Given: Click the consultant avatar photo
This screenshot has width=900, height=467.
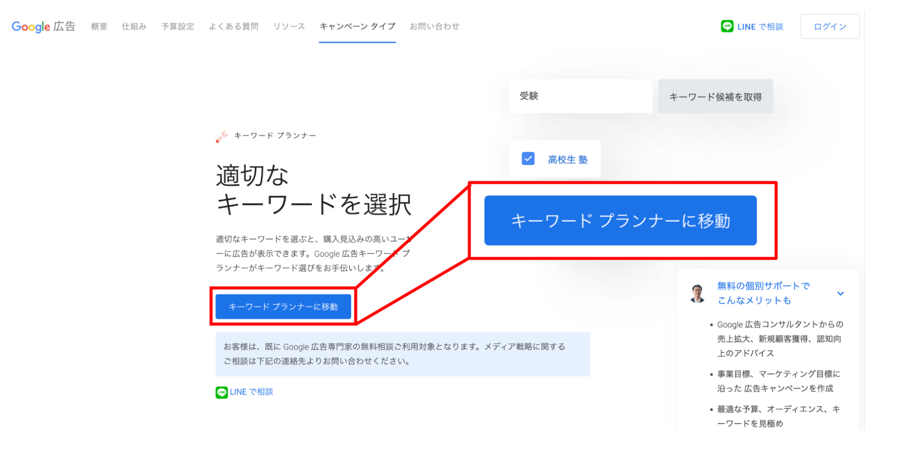Looking at the screenshot, I should (x=697, y=293).
